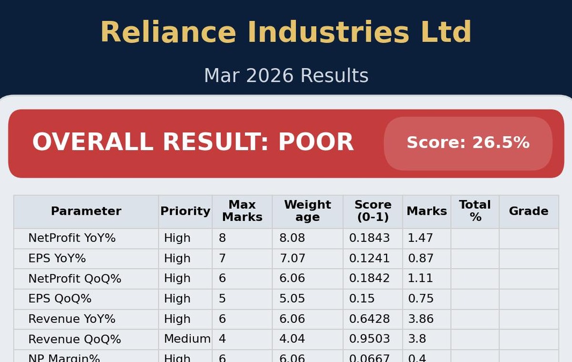Click score value 0.9503

pos(369,339)
